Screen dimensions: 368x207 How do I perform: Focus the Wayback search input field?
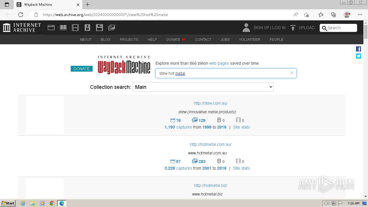[x=226, y=73]
